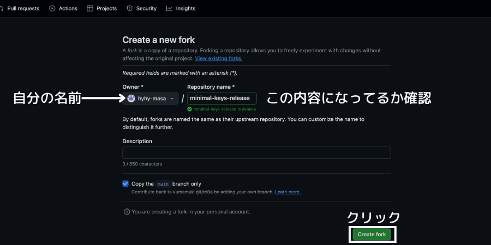
Task: Click the Actions play-circle icon
Action: point(52,9)
